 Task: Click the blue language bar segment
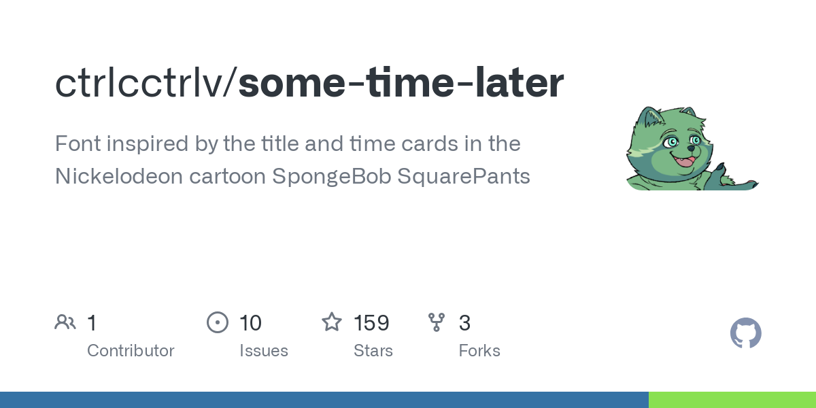point(324,400)
